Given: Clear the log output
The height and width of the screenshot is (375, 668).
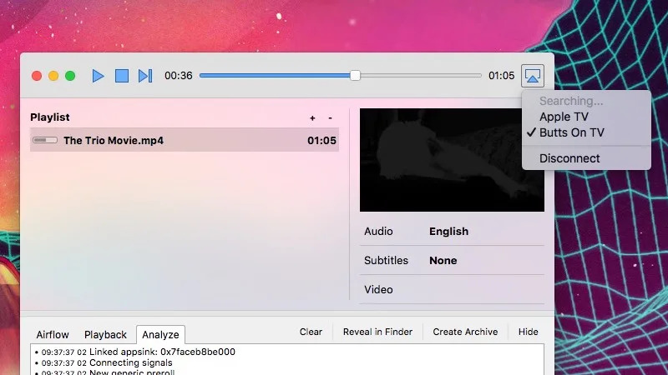Looking at the screenshot, I should [311, 332].
